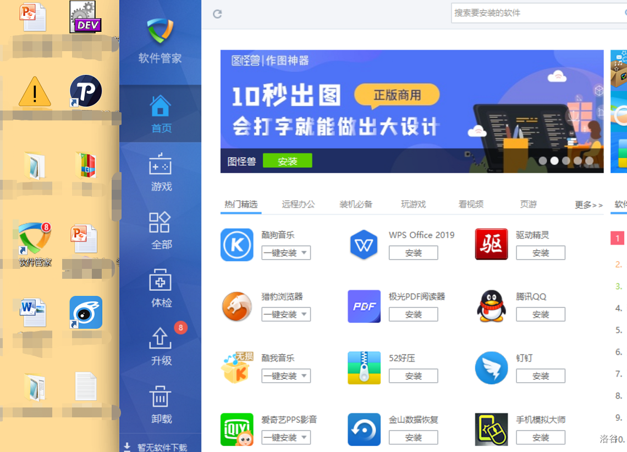Select the 软件管家 desktop shortcut
The width and height of the screenshot is (627, 452).
click(x=35, y=245)
